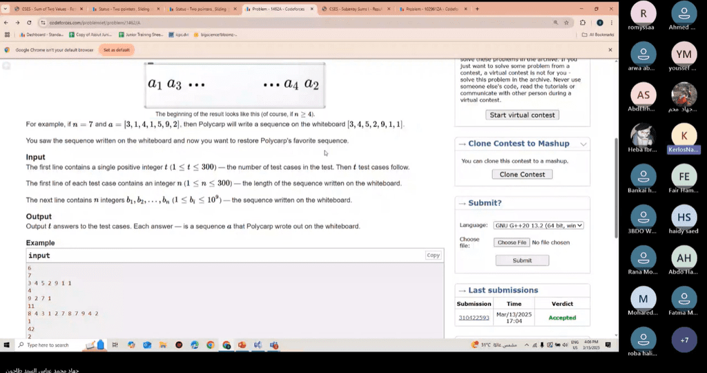Open a new browser tab
This screenshot has height=373, width=707.
pos(477,8)
